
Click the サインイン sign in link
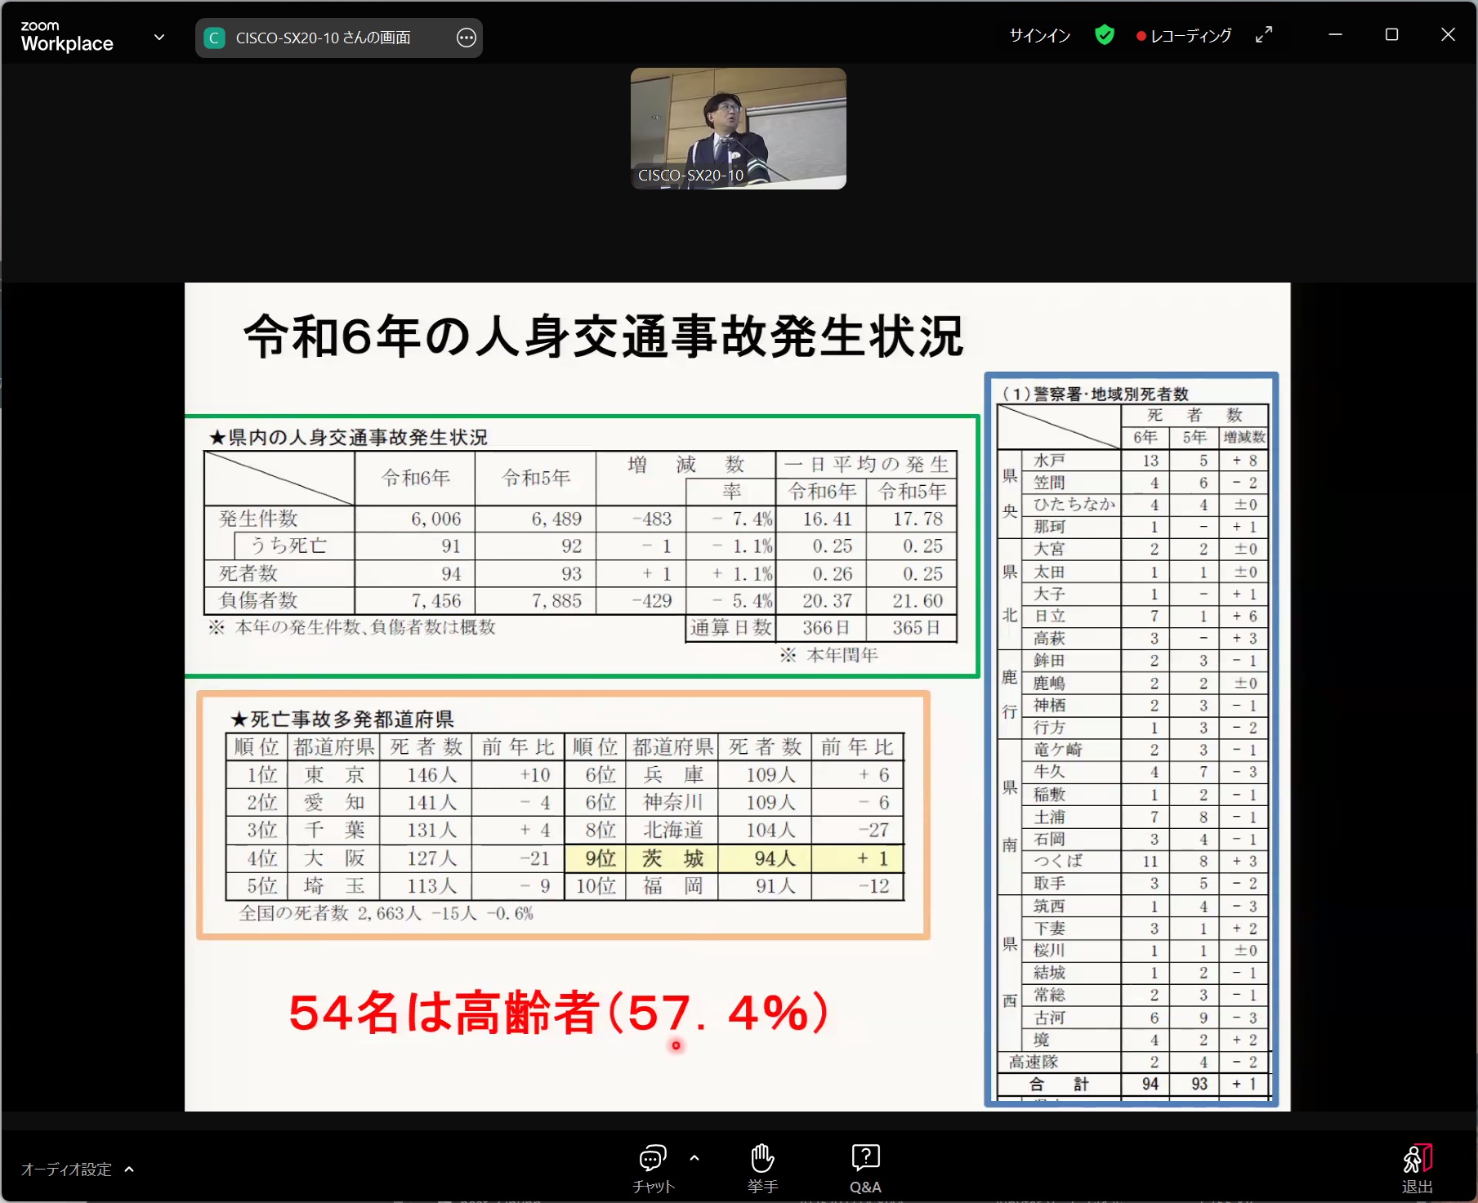point(1039,35)
